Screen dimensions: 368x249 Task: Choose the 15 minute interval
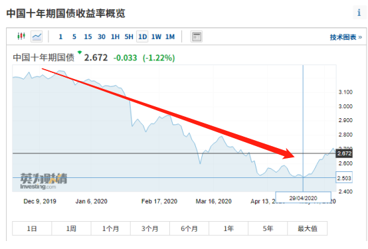(x=88, y=37)
